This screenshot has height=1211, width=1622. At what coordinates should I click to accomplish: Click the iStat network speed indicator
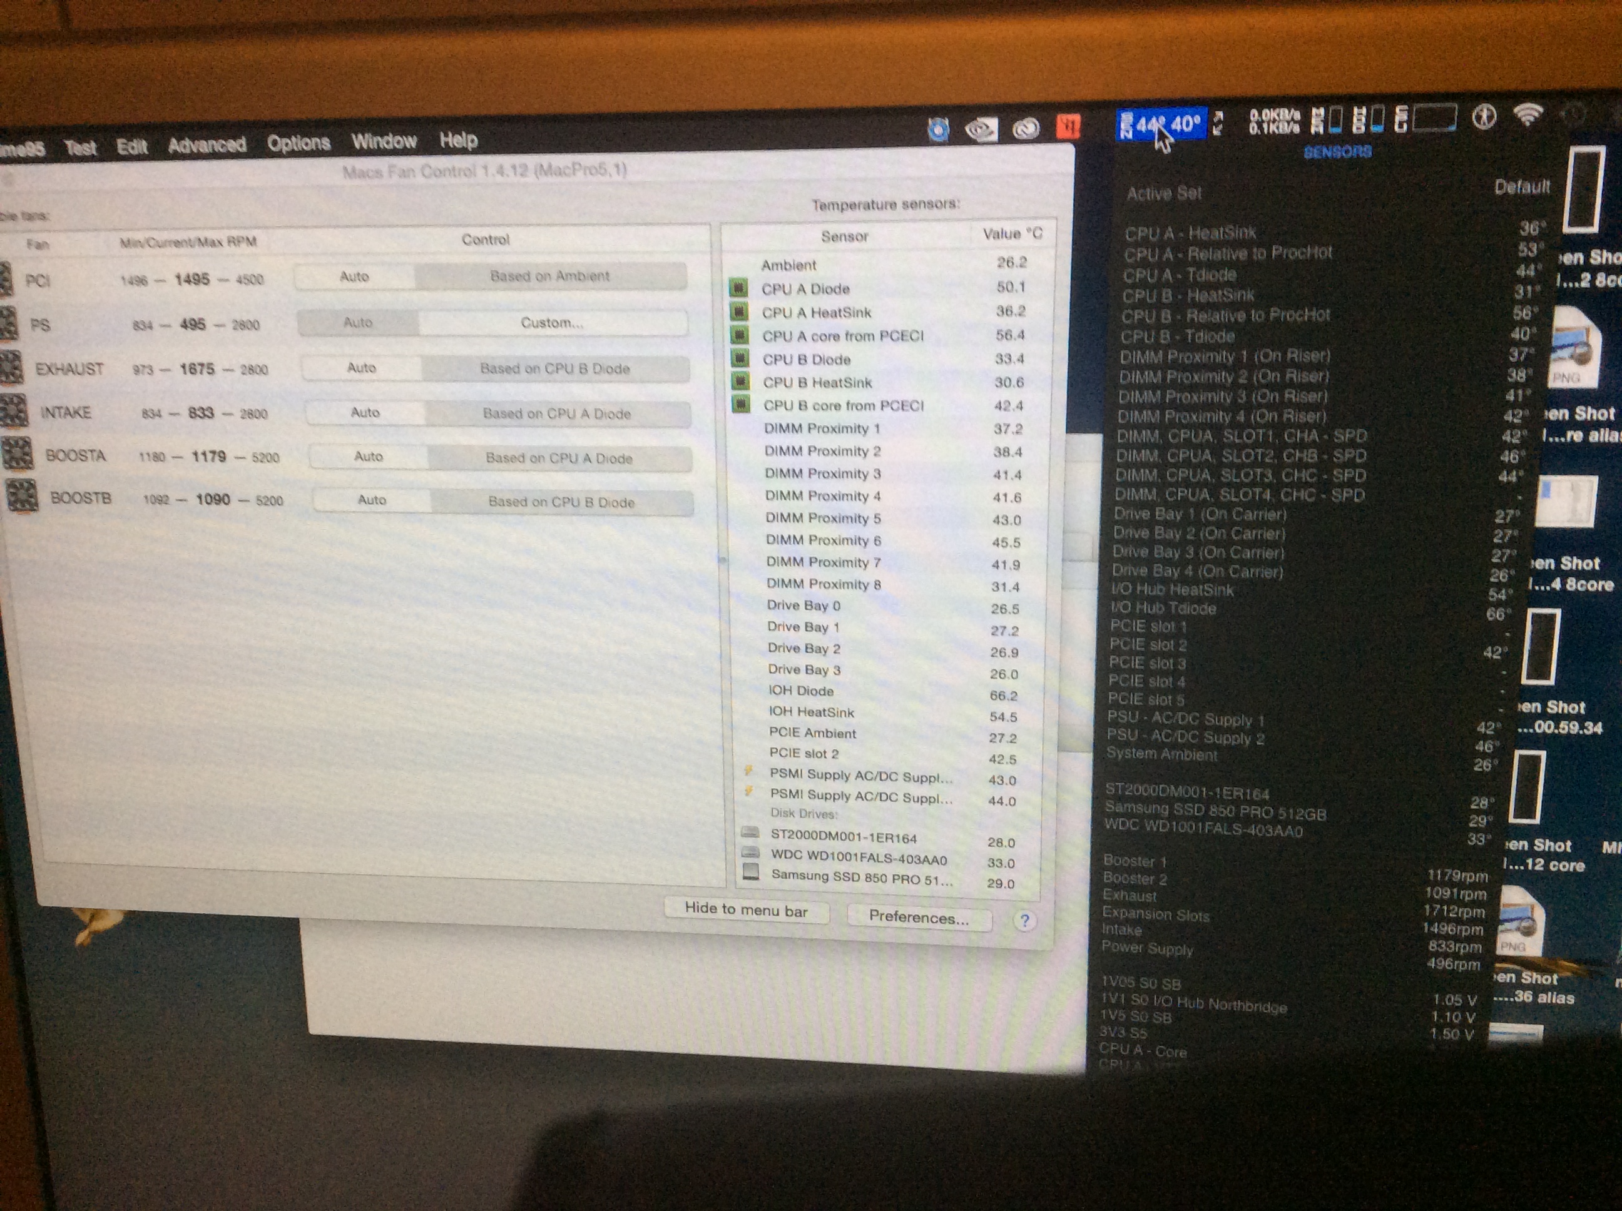1275,121
